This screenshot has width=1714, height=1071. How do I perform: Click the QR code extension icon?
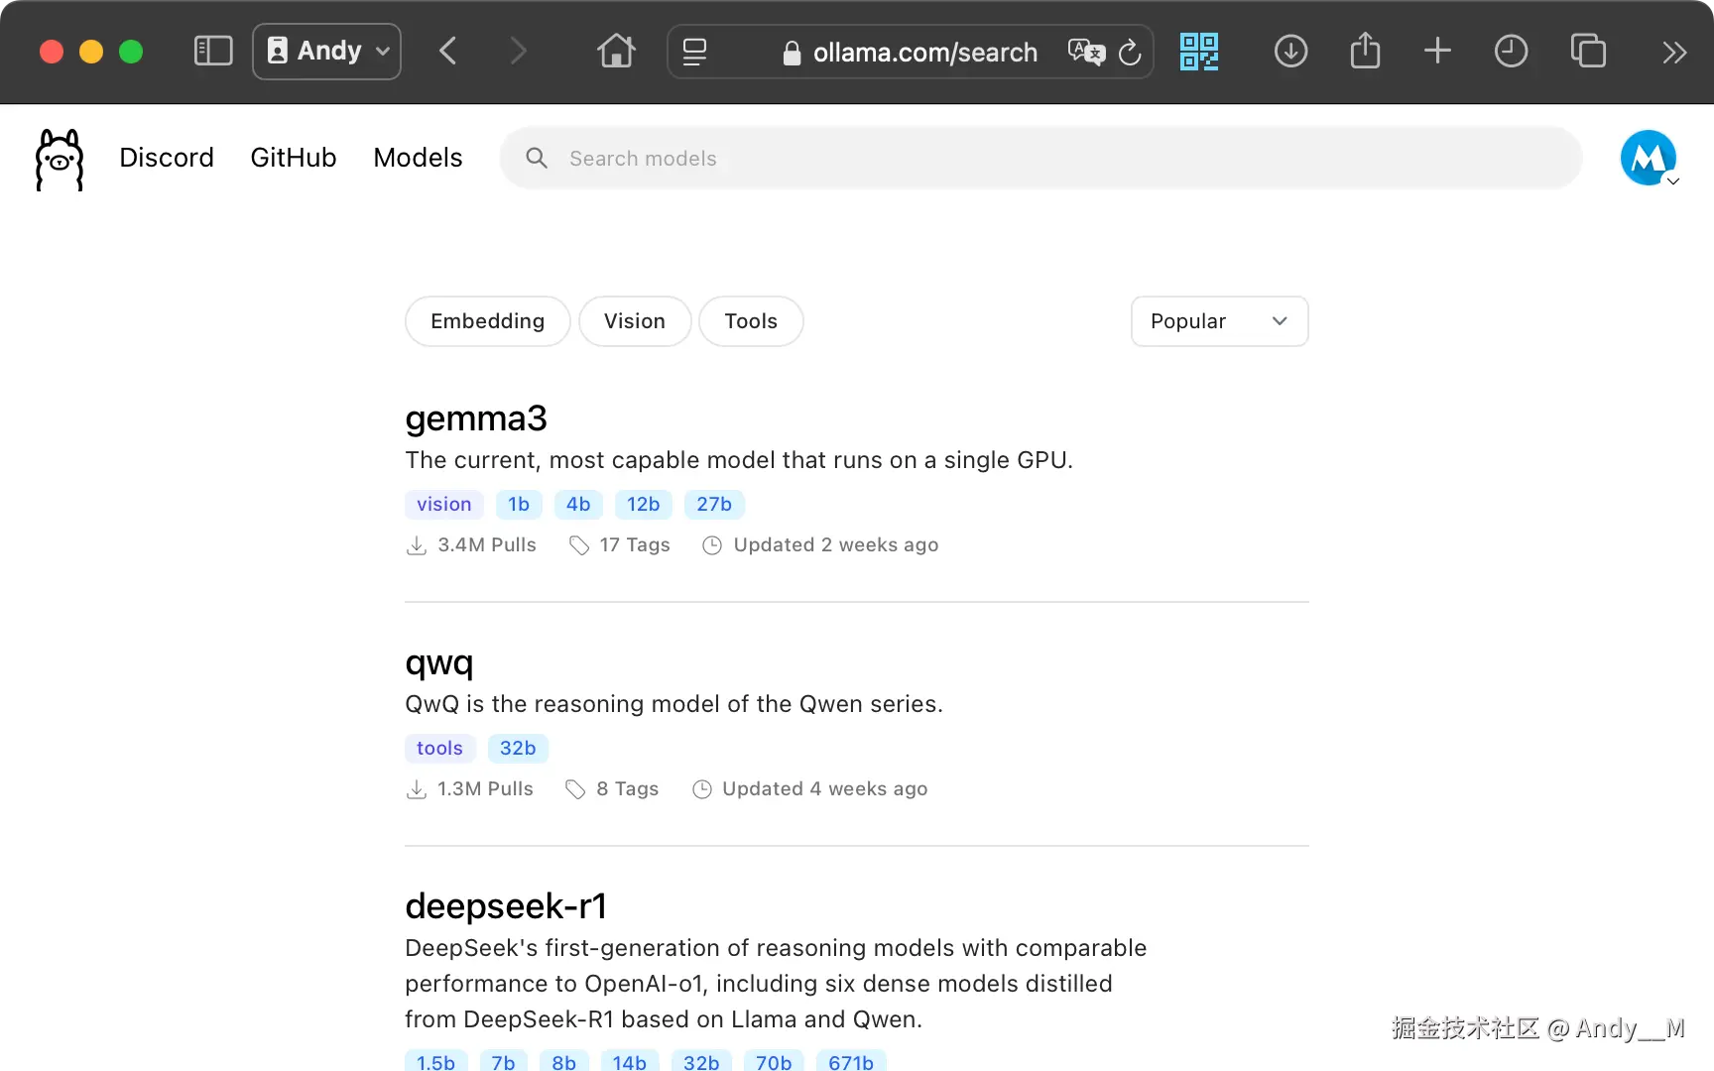(1198, 52)
